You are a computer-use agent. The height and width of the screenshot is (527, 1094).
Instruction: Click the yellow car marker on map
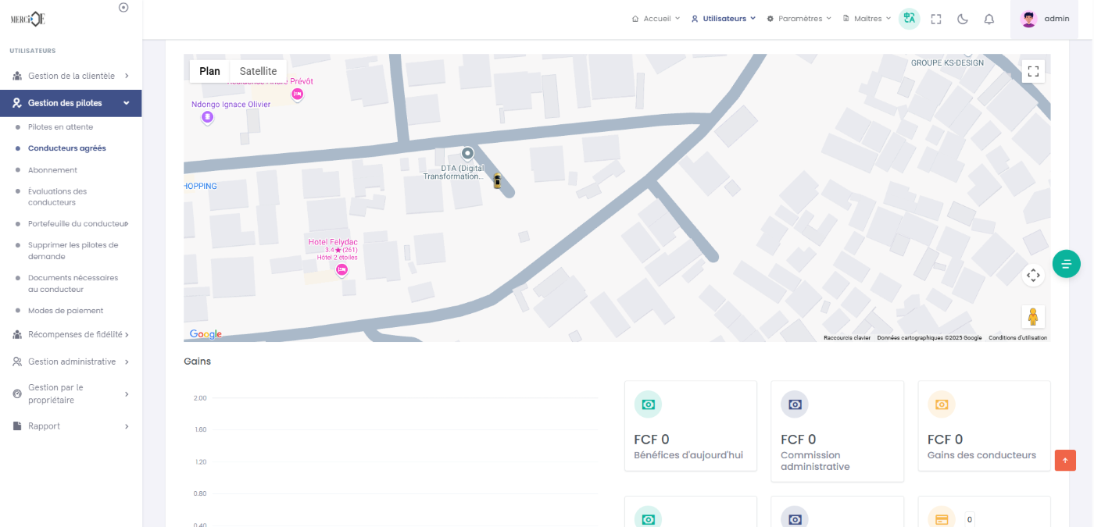point(497,181)
